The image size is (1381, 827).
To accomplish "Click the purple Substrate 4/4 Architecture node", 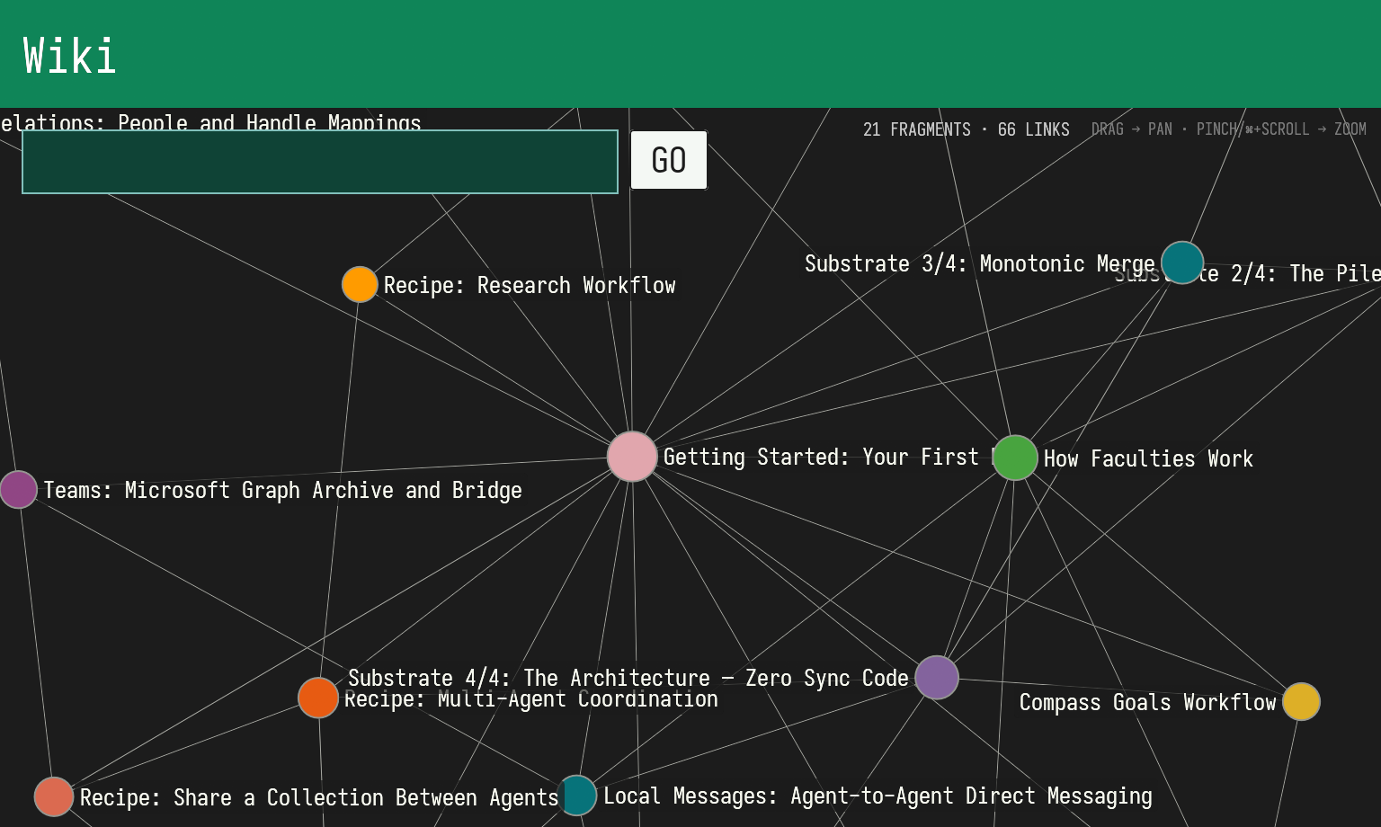I will (x=937, y=677).
